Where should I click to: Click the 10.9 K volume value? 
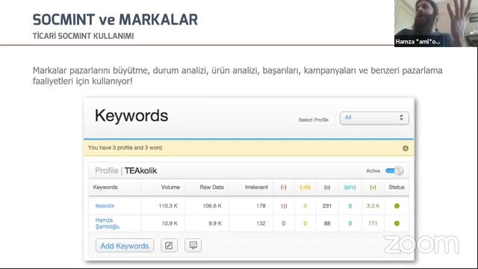pos(170,223)
